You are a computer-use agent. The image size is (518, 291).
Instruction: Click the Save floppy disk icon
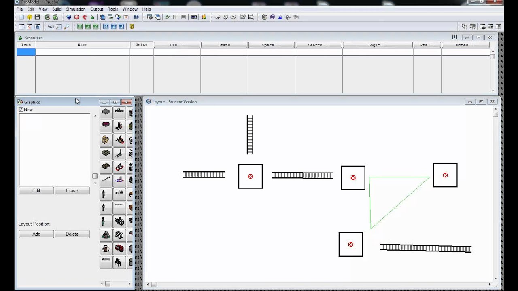click(x=37, y=17)
